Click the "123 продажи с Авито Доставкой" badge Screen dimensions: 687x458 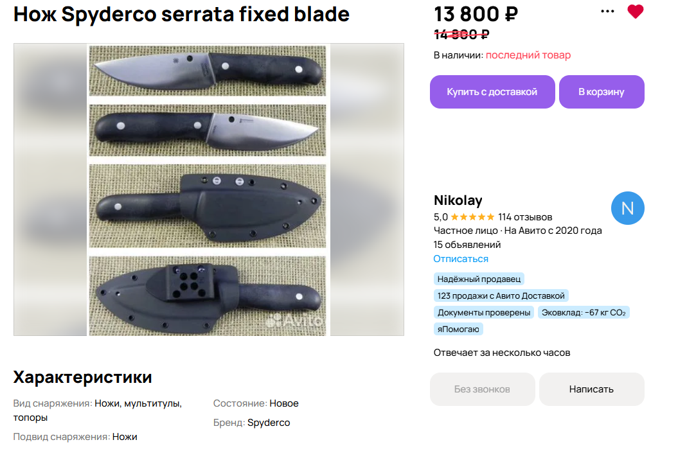[x=501, y=295]
